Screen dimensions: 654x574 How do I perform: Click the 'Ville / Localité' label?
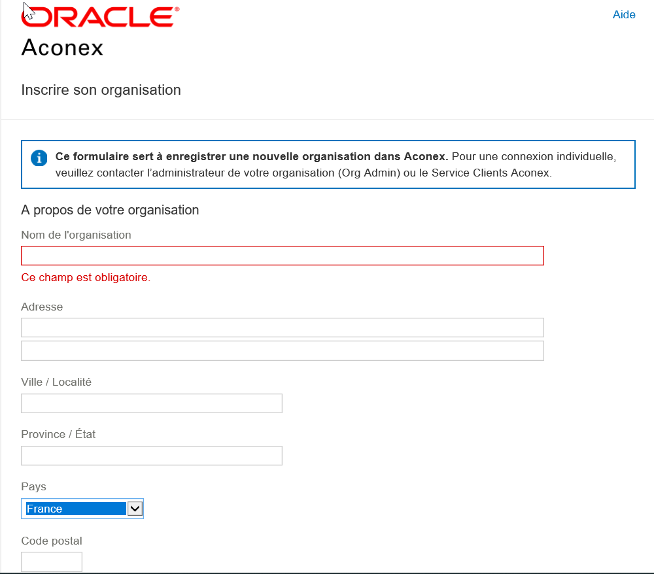click(x=56, y=382)
